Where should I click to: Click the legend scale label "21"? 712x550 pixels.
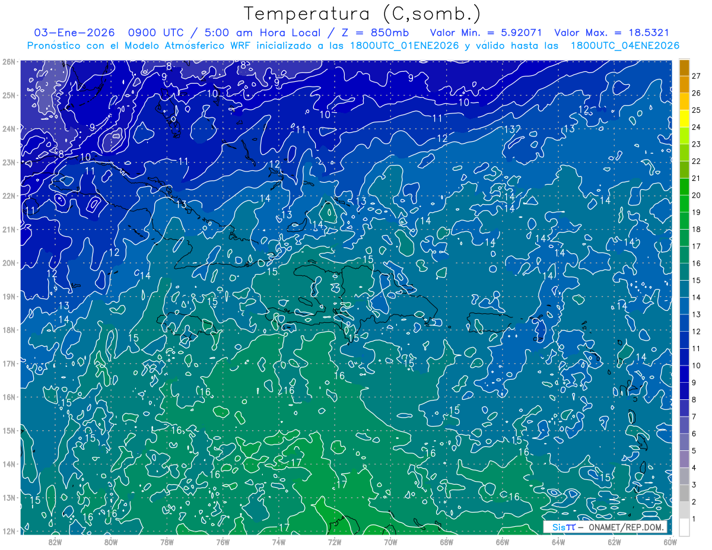tap(697, 178)
